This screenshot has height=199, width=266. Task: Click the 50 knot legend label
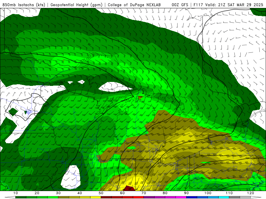101,193
